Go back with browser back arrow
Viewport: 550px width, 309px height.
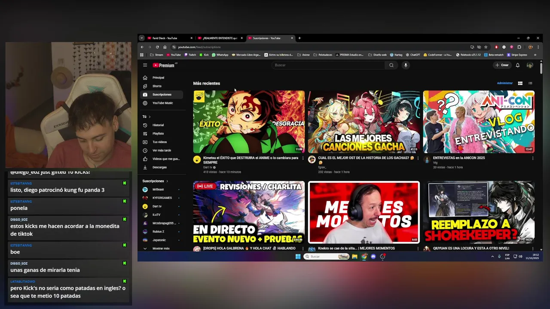pyautogui.click(x=142, y=47)
